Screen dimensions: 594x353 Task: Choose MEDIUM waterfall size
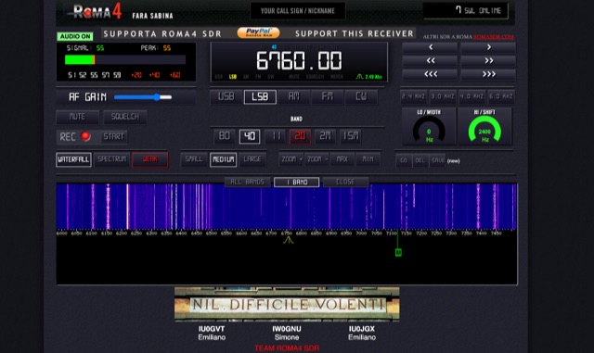click(223, 159)
